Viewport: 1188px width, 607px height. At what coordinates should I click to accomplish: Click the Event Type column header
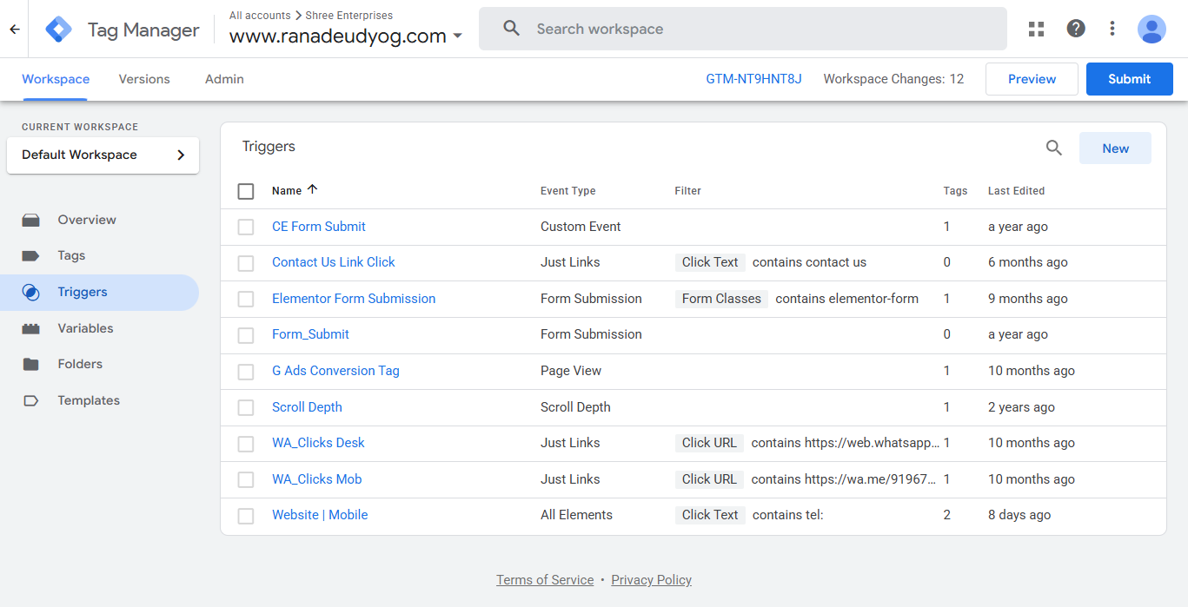pos(567,191)
